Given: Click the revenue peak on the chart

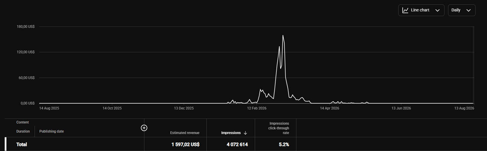Looking at the screenshot, I should coord(283,35).
